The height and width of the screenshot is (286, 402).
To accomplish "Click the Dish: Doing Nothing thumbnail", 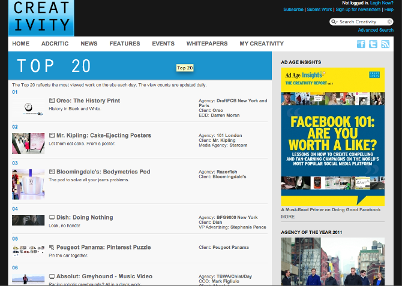I will click(x=28, y=220).
